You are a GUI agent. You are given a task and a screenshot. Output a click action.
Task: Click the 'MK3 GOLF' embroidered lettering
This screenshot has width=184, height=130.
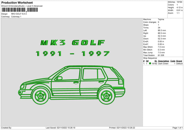point(73,43)
